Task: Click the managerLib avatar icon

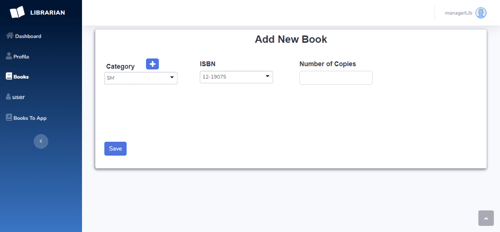Action: (481, 13)
